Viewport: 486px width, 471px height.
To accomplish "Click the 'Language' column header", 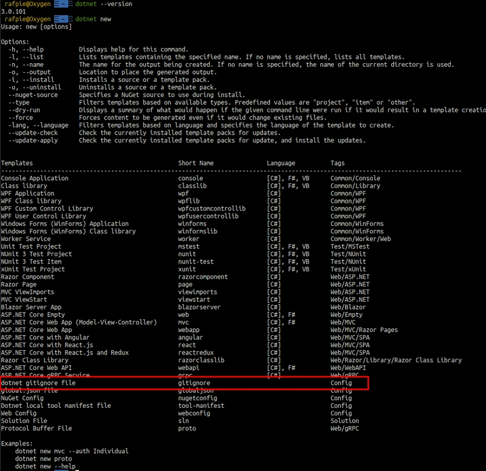I will point(281,163).
